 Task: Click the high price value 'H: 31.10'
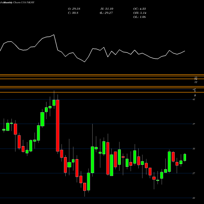[x=107, y=9]
